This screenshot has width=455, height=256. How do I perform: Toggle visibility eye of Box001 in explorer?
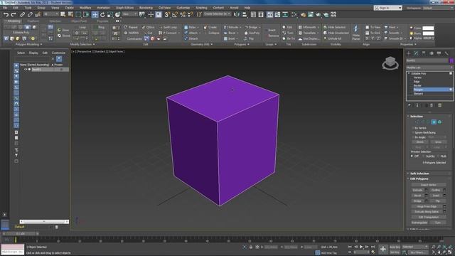[26, 70]
